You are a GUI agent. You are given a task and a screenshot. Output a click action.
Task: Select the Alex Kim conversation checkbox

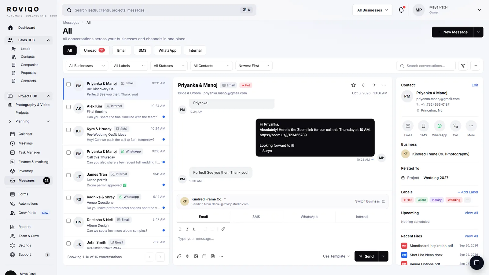point(68,107)
